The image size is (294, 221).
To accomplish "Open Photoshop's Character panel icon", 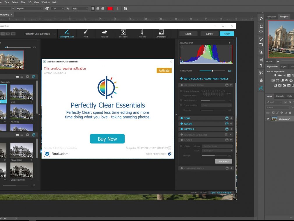I will [x=261, y=60].
